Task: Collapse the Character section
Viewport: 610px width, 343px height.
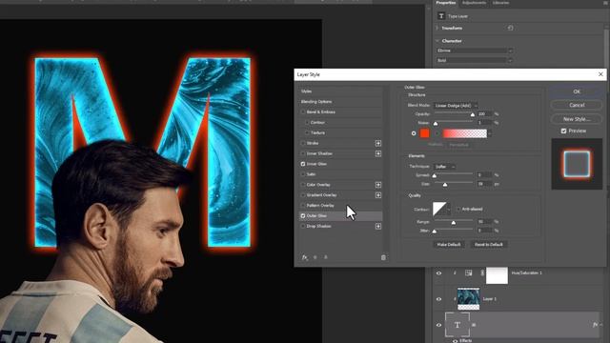Action: (437, 40)
